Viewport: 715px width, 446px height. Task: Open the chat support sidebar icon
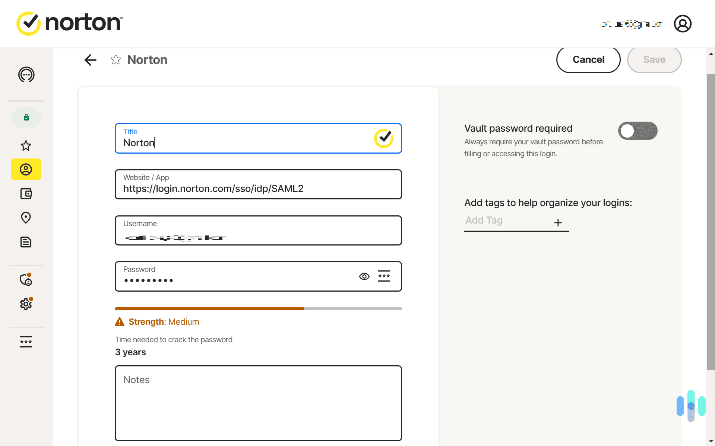coord(26,75)
